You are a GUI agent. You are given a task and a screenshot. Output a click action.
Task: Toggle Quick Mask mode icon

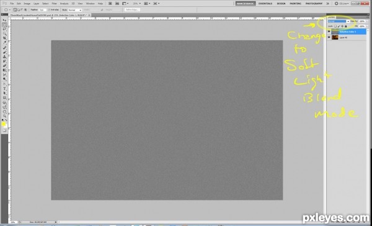[4, 131]
